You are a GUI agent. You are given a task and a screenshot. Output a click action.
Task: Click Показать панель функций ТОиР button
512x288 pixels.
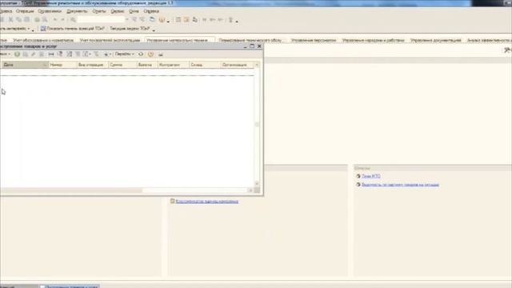(73, 29)
